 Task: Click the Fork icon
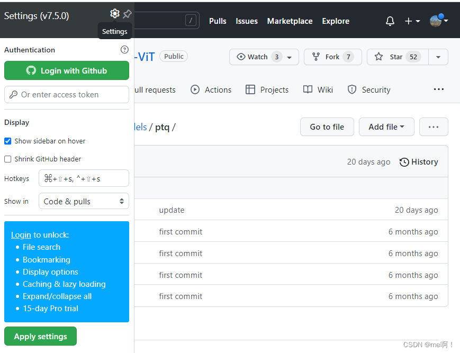pos(316,57)
